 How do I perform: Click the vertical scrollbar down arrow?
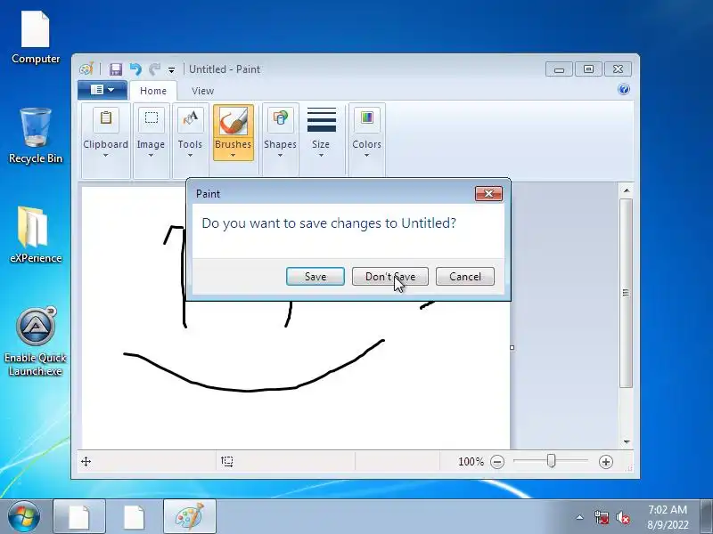(627, 441)
